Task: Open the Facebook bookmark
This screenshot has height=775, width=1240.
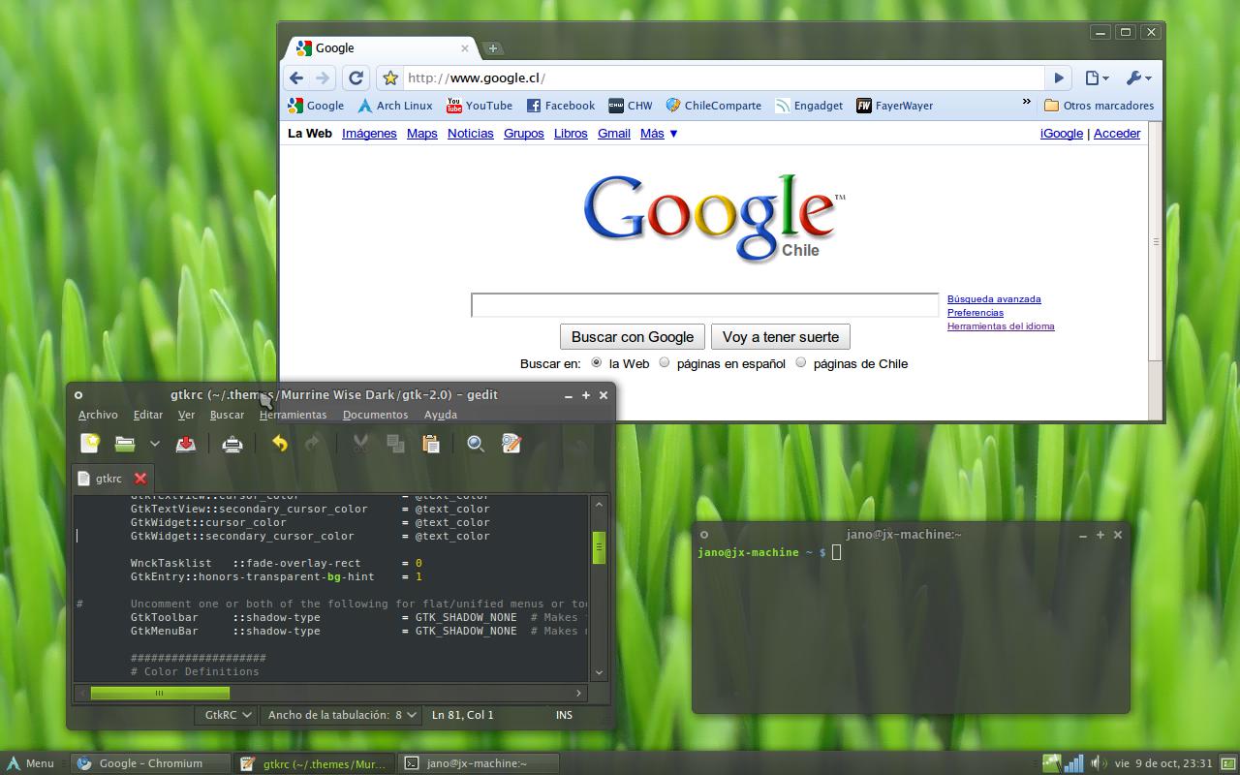Action: 560,106
